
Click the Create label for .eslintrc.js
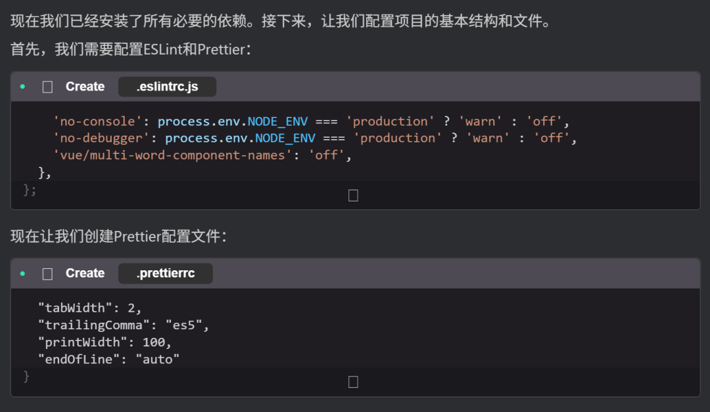[x=85, y=87]
